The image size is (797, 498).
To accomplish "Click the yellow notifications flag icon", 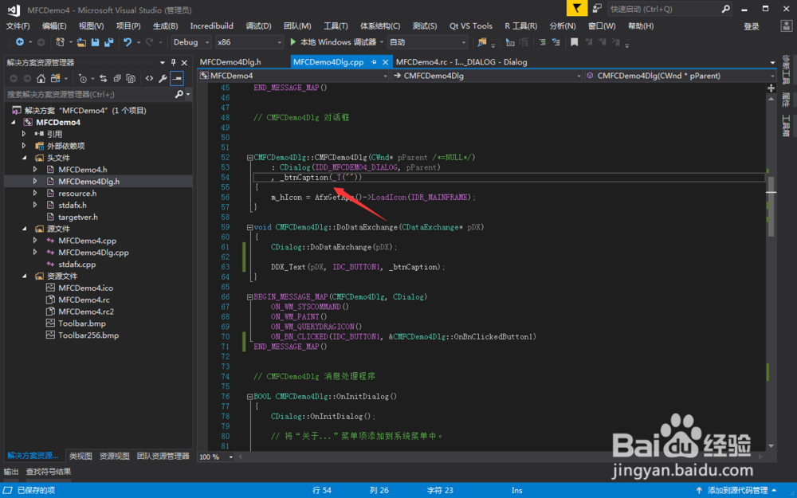I will [577, 8].
